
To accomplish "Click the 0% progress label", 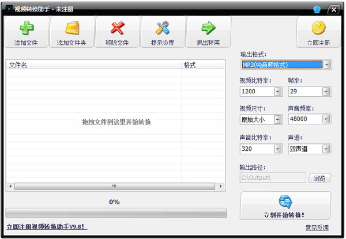I will click(114, 202).
